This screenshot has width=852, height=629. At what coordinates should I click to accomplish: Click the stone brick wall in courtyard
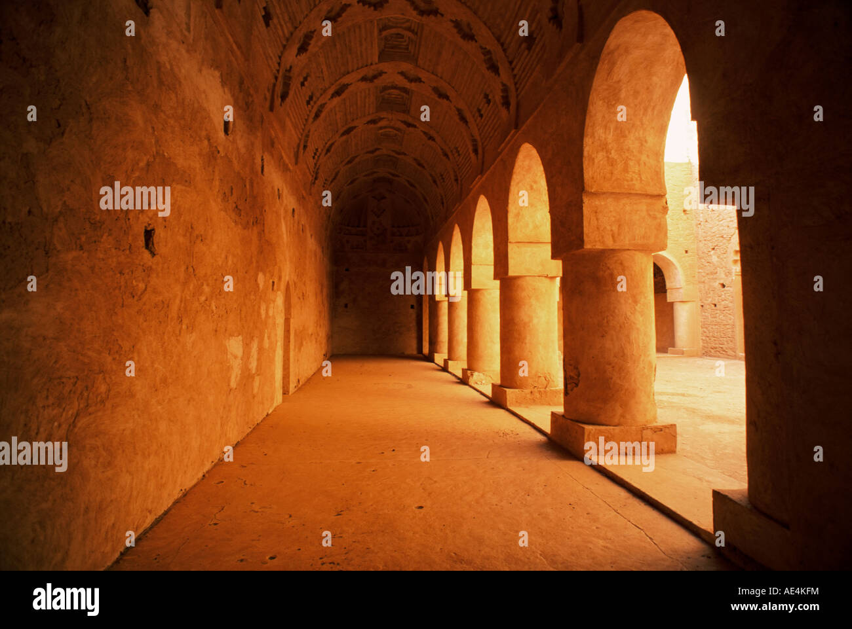point(718,281)
